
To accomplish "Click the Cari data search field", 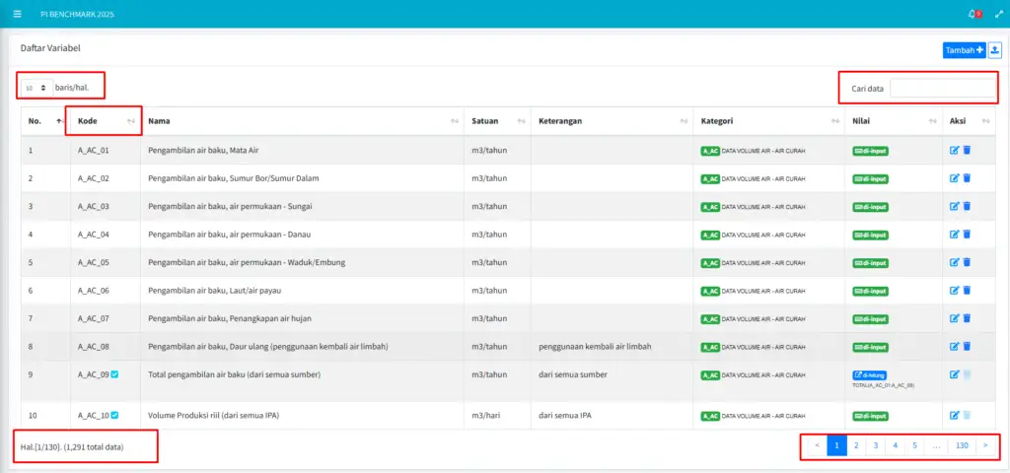I will pos(942,89).
